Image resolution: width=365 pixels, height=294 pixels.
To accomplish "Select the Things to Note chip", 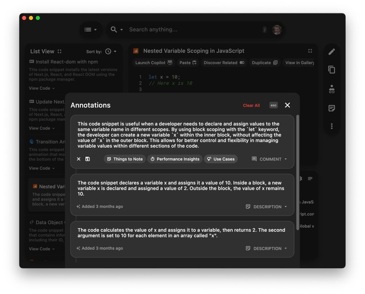I will (x=125, y=159).
